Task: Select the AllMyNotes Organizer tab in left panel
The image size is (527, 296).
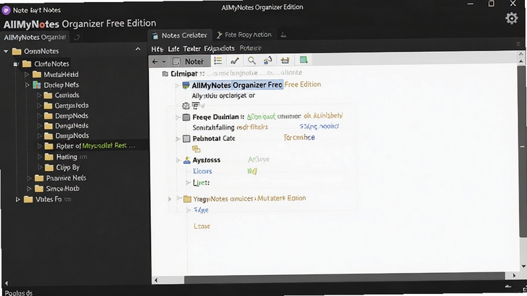Action: 35,37
